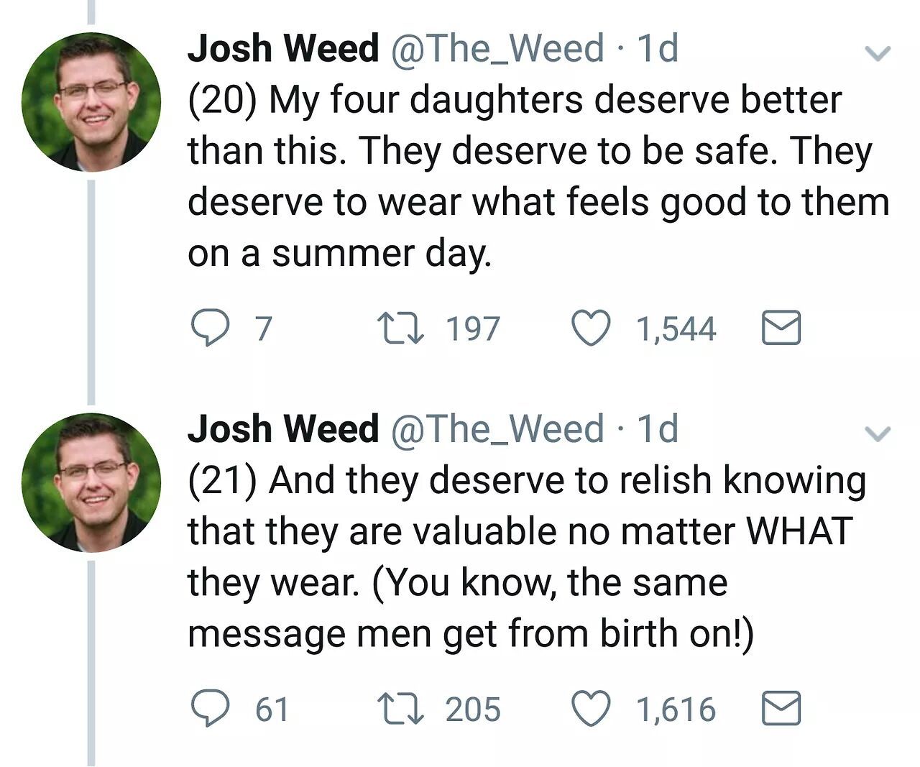
Task: Like tweet (20) with 1,544 likes
Action: (x=591, y=329)
